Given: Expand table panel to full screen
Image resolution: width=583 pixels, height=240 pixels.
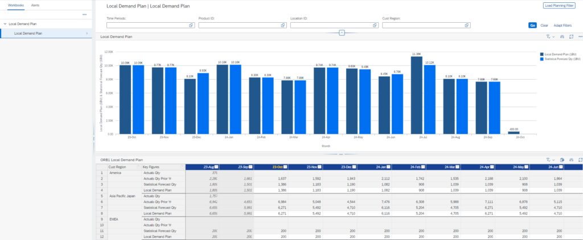Looking at the screenshot, I should click(x=580, y=160).
